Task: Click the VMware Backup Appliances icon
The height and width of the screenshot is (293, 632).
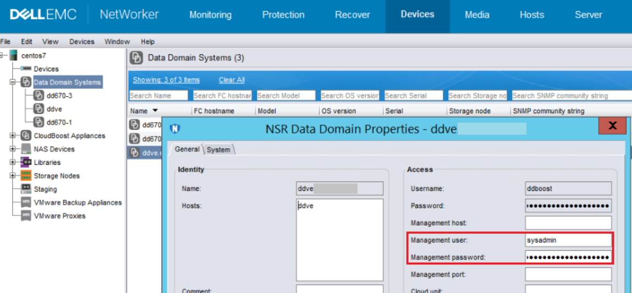Action: (x=26, y=202)
